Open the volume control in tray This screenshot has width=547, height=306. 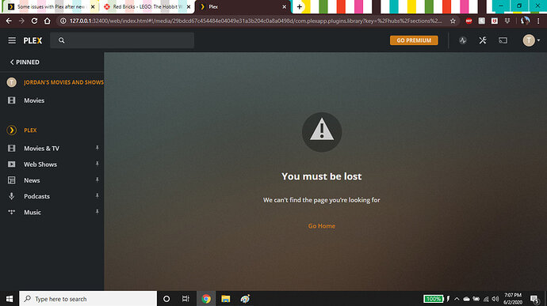click(495, 299)
